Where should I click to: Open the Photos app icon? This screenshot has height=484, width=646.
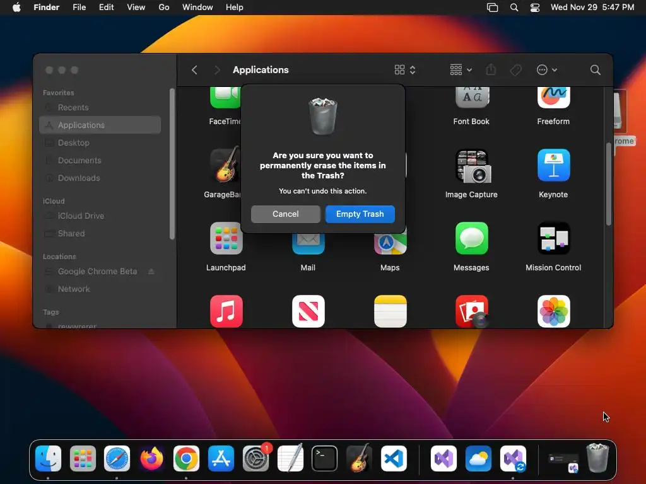pyautogui.click(x=554, y=311)
